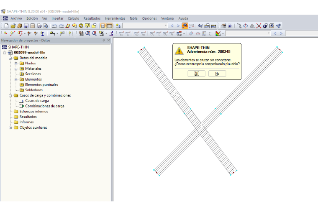This screenshot has height=209, width=318.
Task: Open the Edición menu
Action: 32,18
